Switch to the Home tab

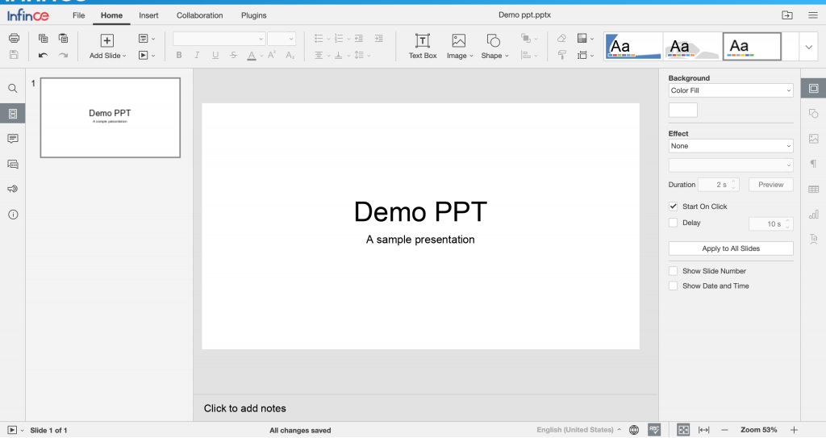[x=111, y=15]
